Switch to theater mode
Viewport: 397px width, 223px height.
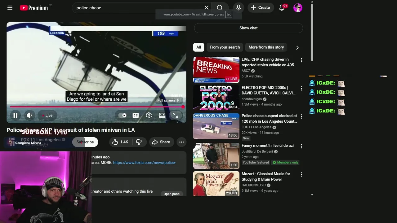tap(162, 115)
